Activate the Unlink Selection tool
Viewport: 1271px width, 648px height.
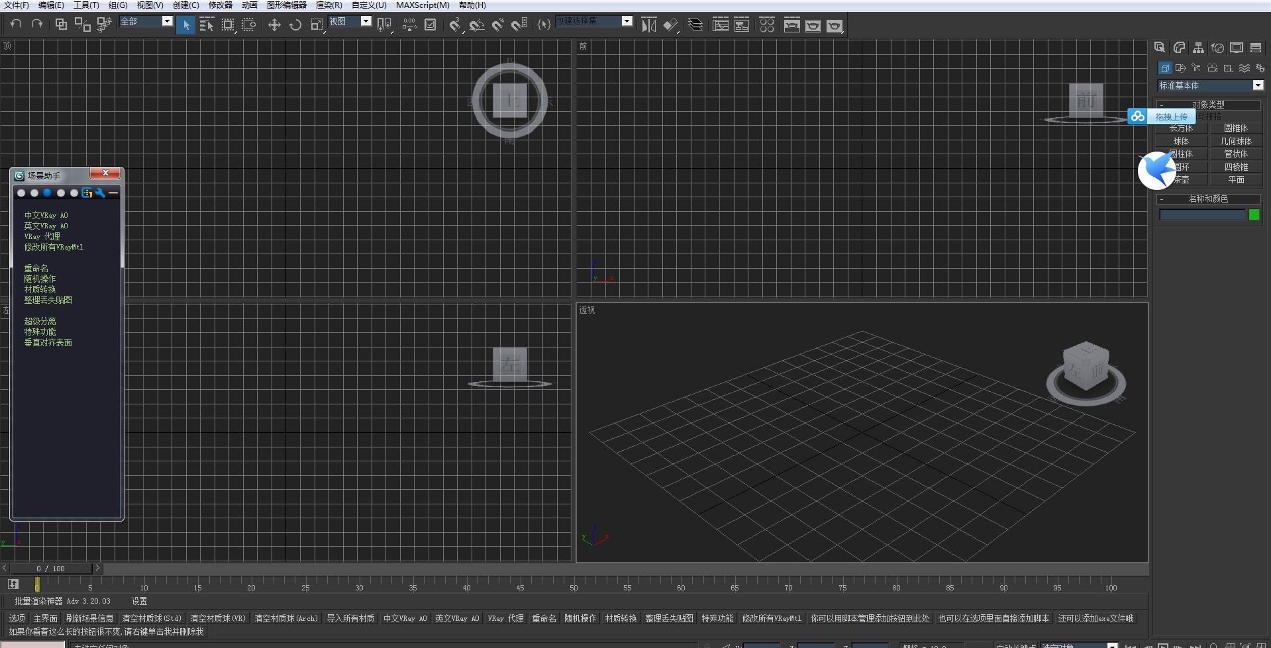(x=82, y=24)
